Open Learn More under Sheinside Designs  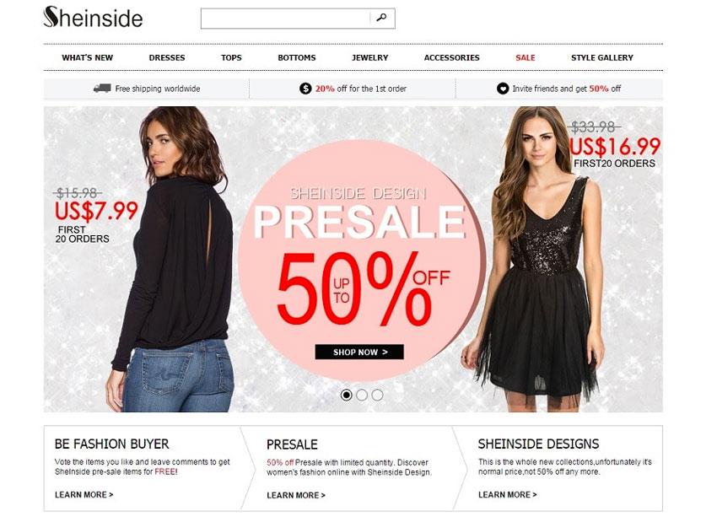[x=508, y=494]
